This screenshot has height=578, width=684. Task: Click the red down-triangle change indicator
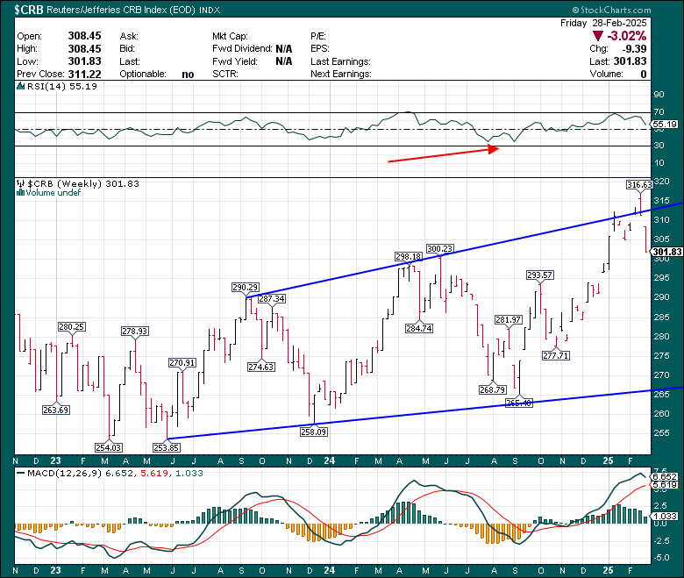[x=598, y=36]
